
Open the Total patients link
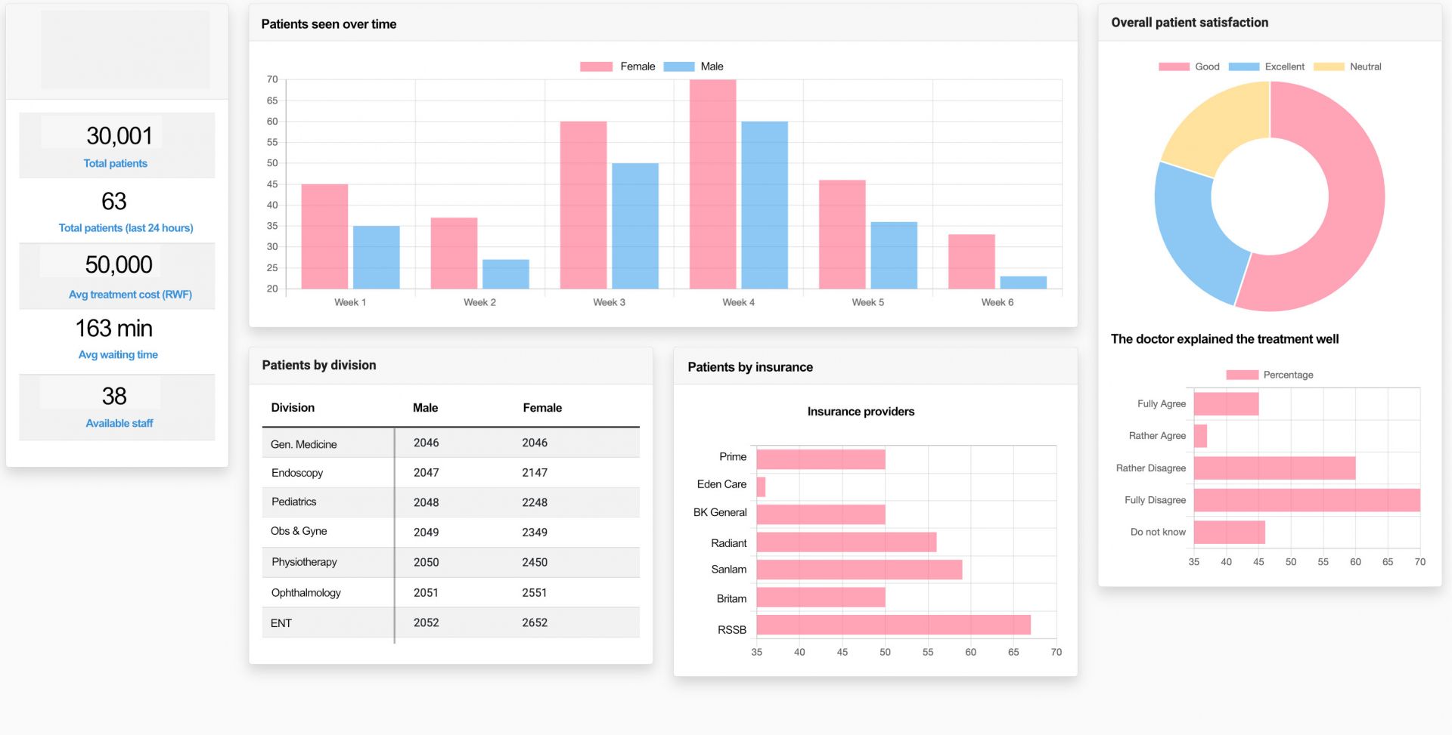[x=116, y=163]
